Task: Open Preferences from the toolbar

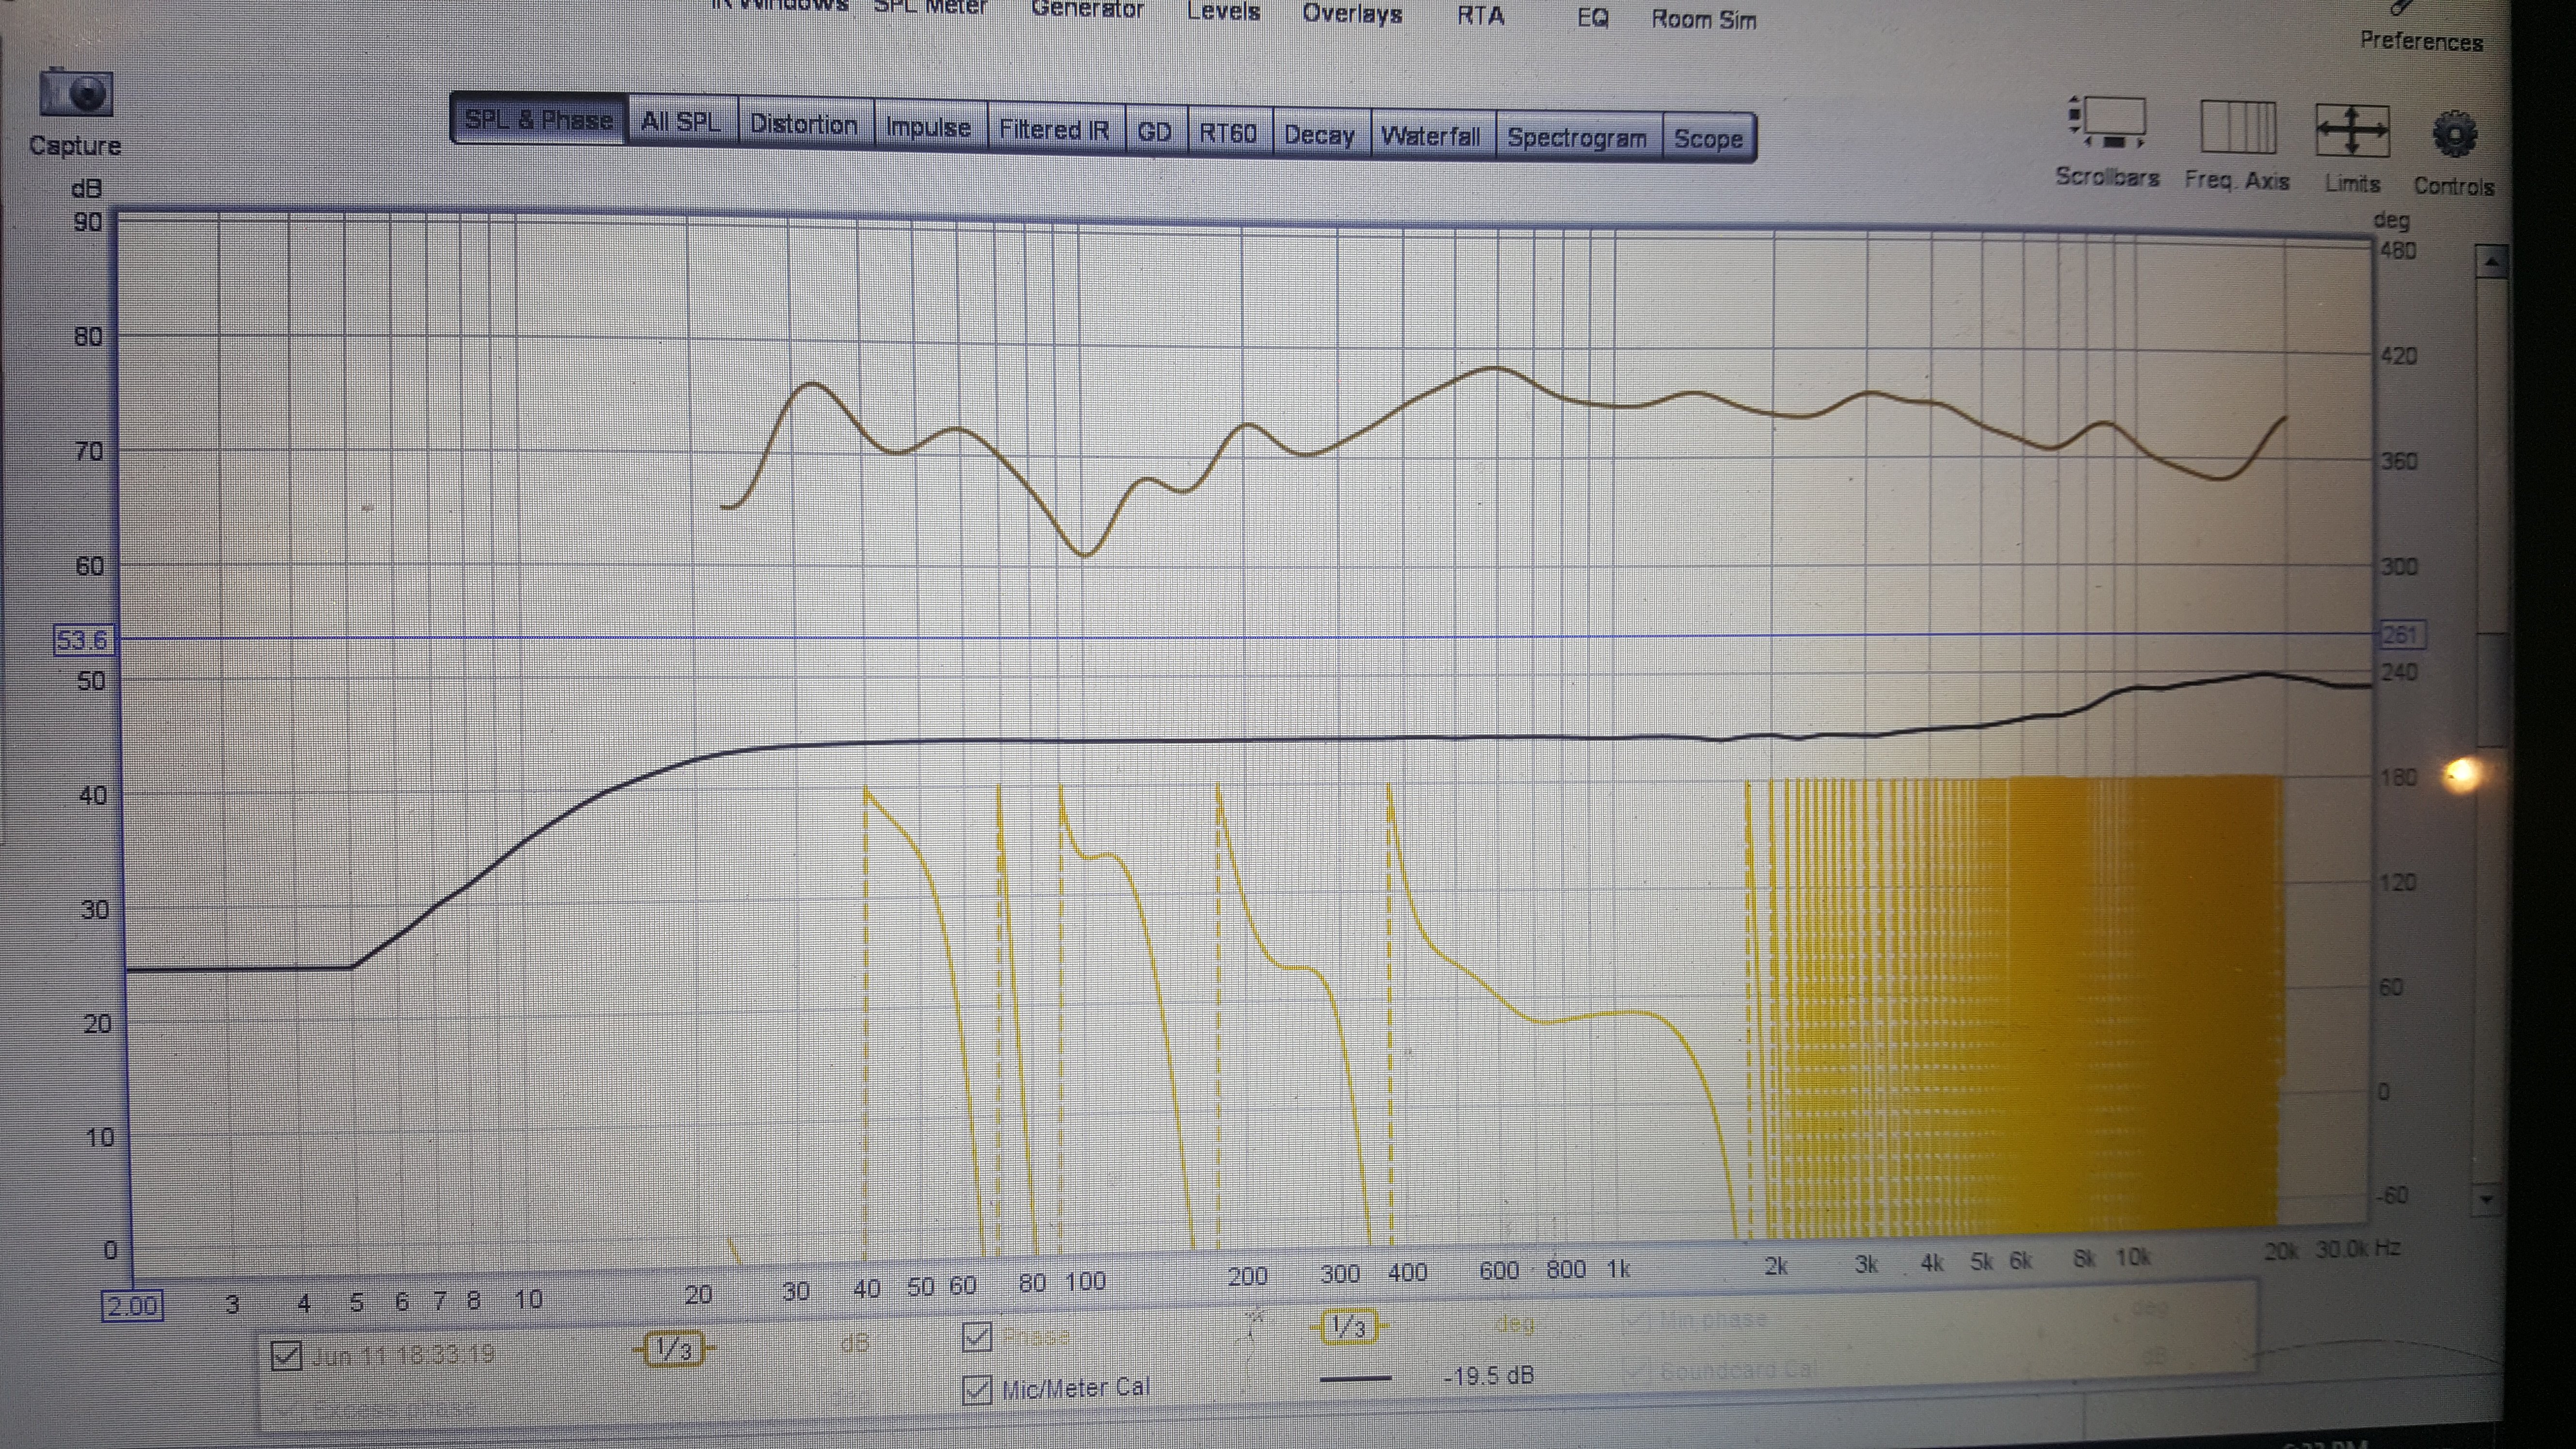Action: 2421,41
